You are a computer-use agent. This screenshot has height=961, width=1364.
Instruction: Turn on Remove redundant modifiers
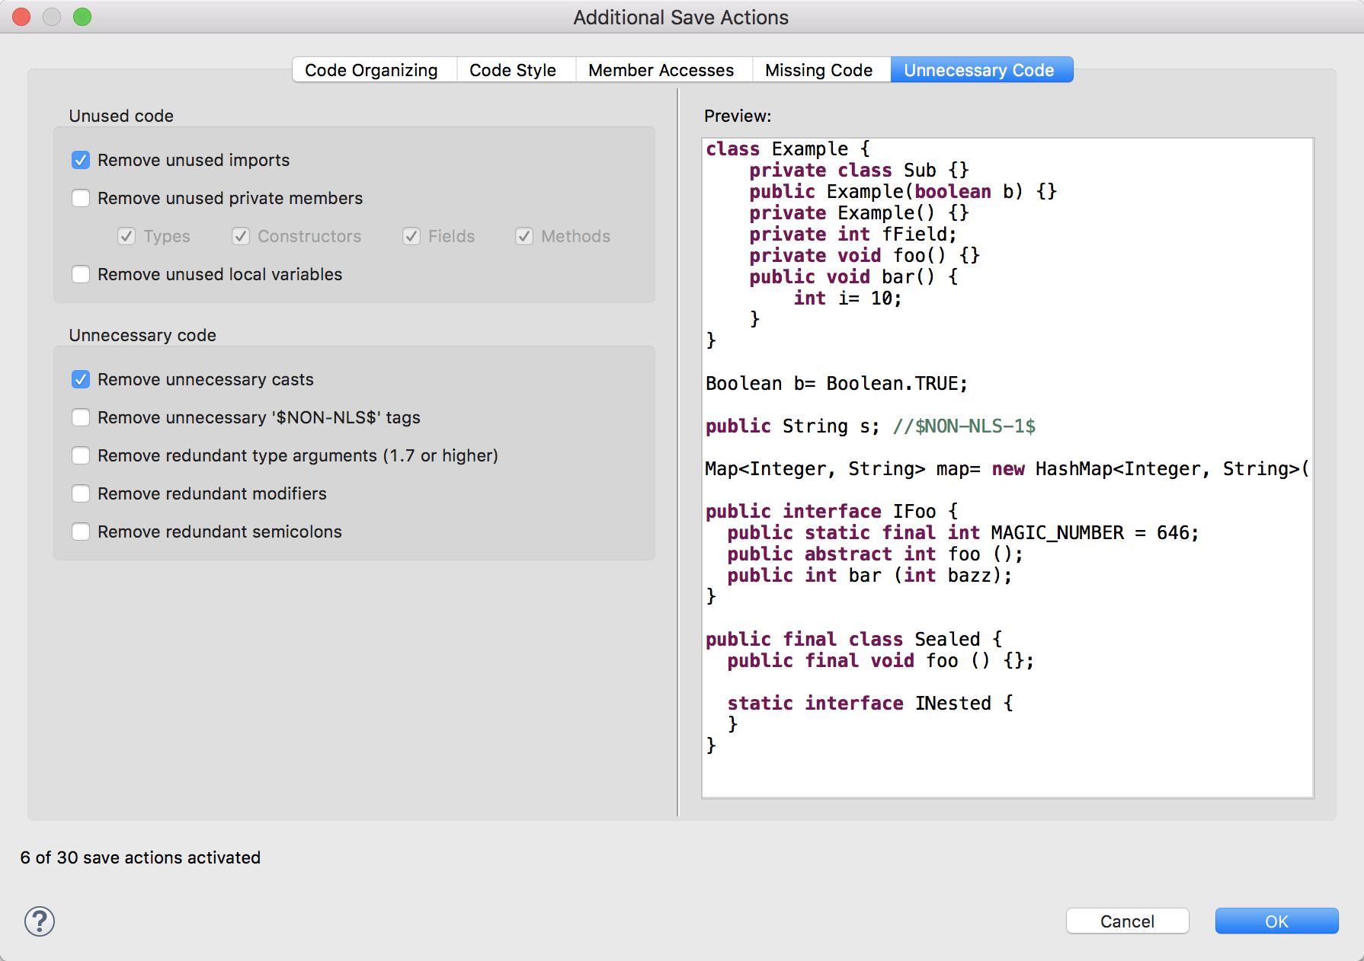pyautogui.click(x=81, y=493)
